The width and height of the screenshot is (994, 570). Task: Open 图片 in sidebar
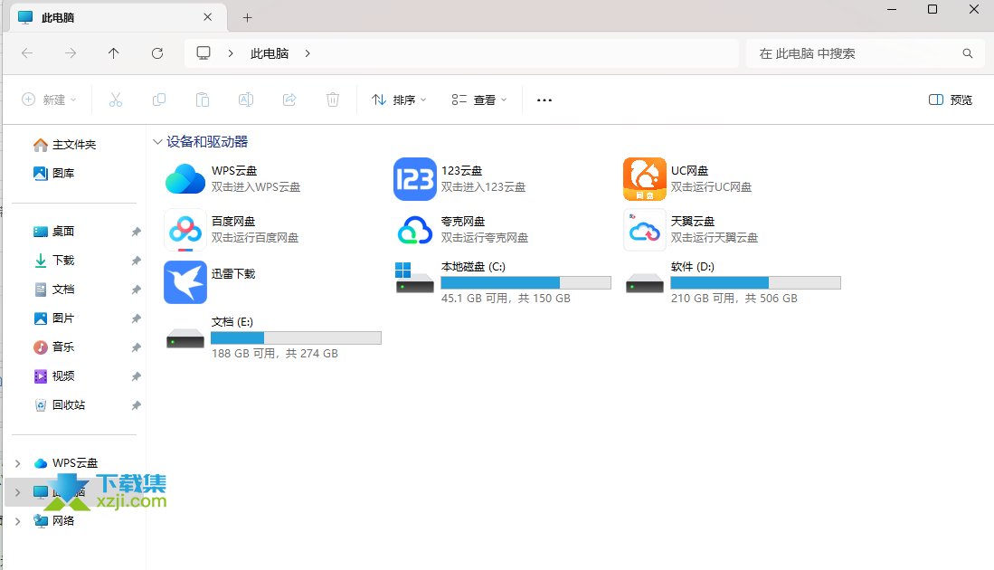tap(54, 318)
